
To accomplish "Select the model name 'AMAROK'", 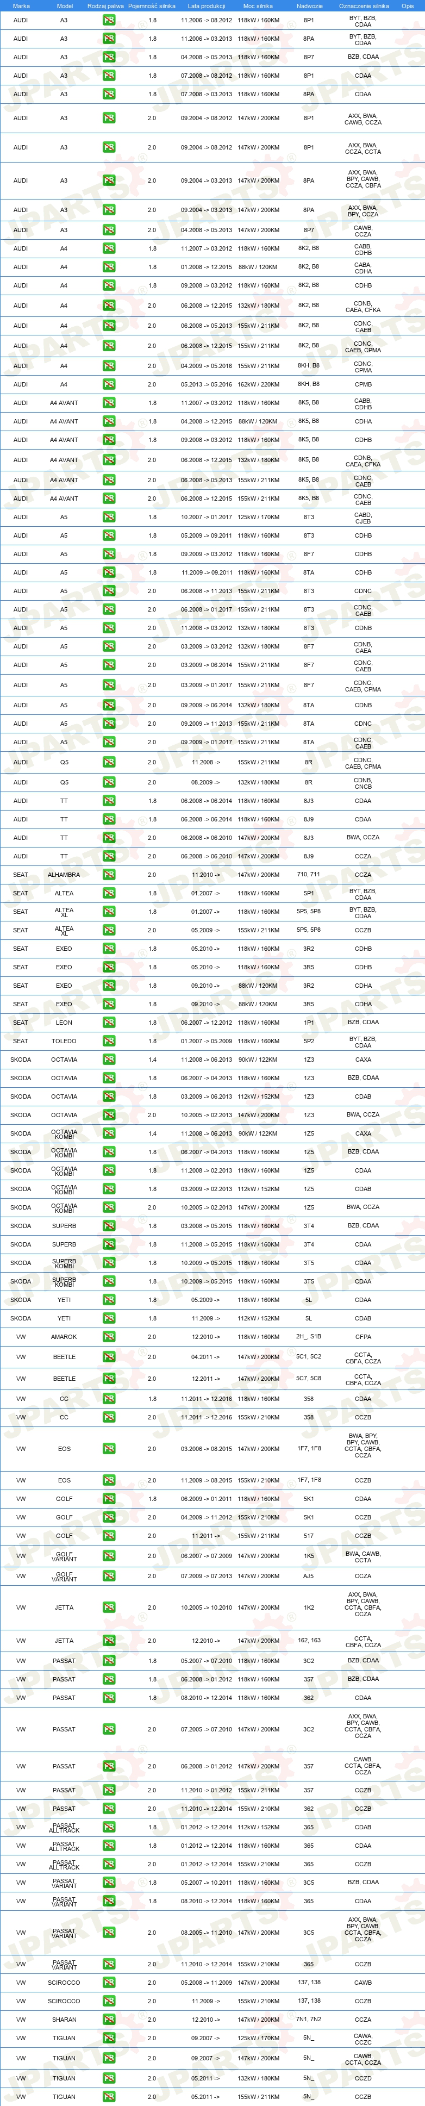I will [65, 1337].
